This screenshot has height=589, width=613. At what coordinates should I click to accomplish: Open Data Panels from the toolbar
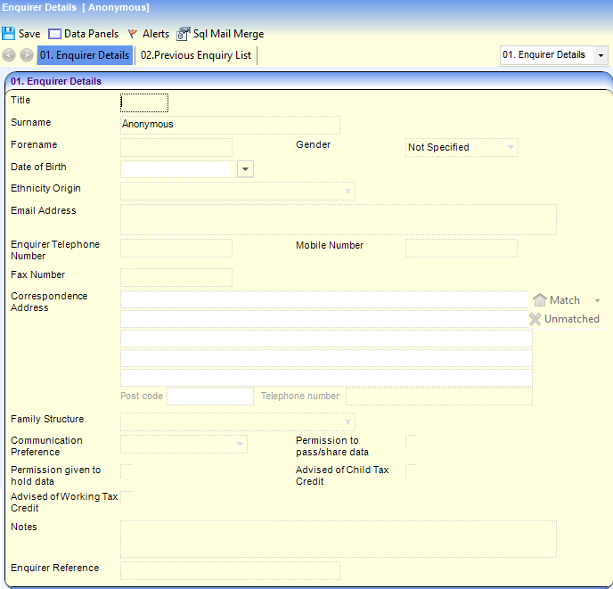55,34
